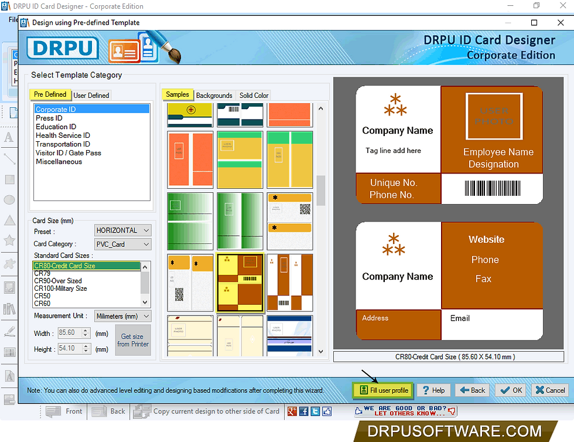Select the Line drawing tool in sidebar
The width and height of the screenshot is (574, 442).
click(x=9, y=159)
